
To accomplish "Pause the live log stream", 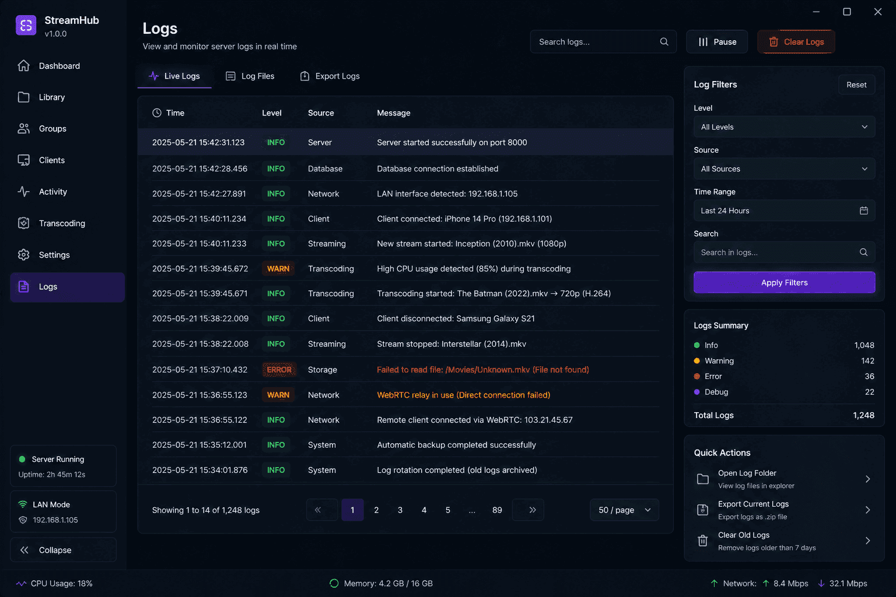I will coord(717,41).
